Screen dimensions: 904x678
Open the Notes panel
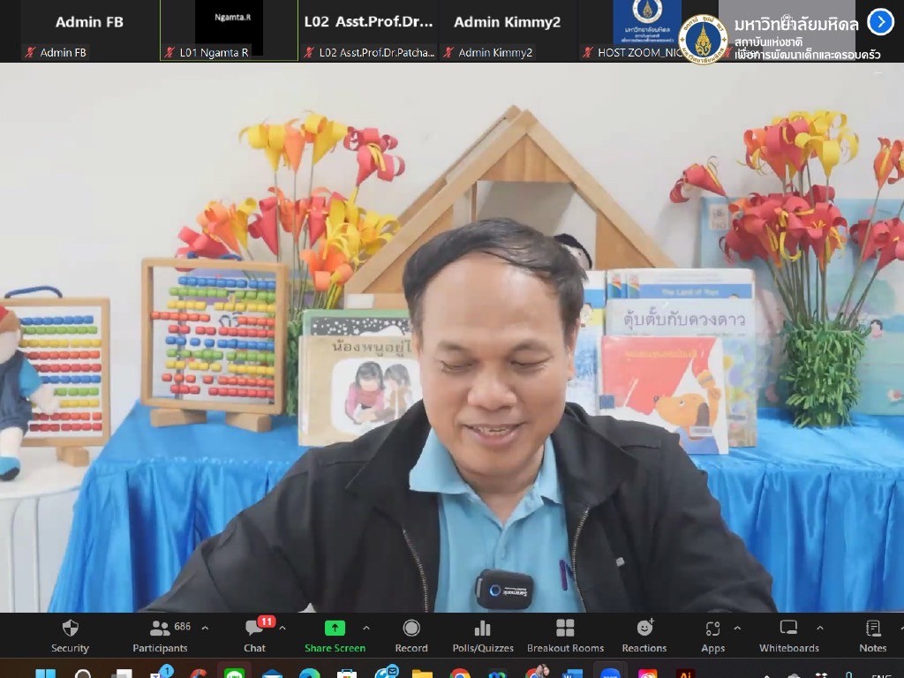(872, 635)
